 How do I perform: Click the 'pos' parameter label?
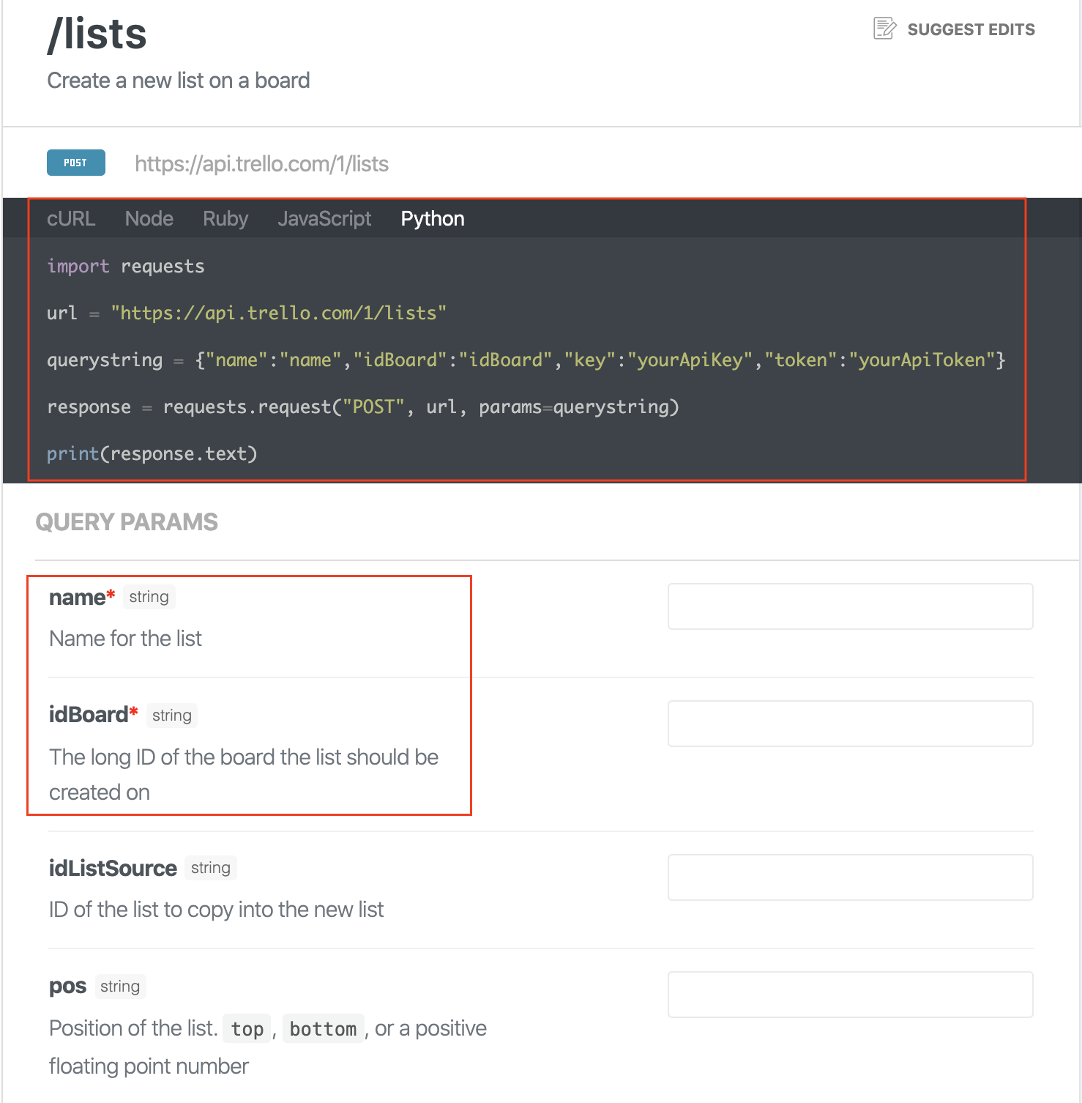pyautogui.click(x=67, y=986)
